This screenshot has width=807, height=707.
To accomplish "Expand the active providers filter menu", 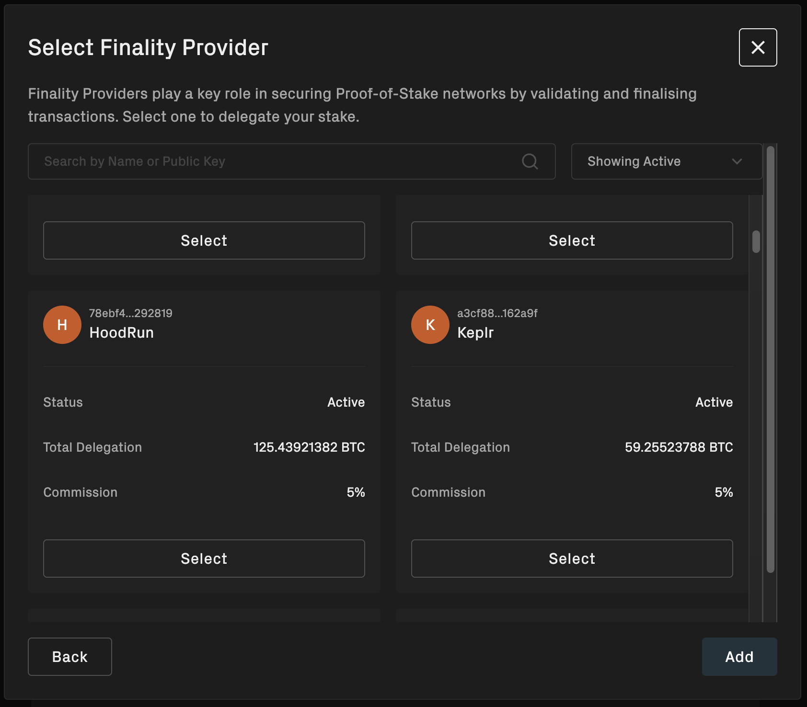I will (x=666, y=161).
